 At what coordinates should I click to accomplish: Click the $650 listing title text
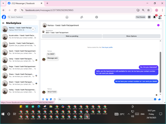57,33
